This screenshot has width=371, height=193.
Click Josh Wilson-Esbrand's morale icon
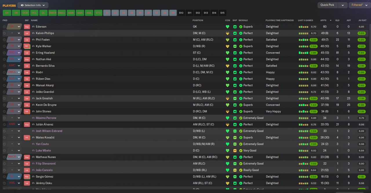(241, 131)
